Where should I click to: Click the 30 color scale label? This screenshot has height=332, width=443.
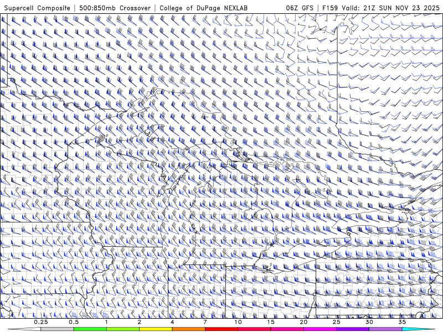coord(369,322)
